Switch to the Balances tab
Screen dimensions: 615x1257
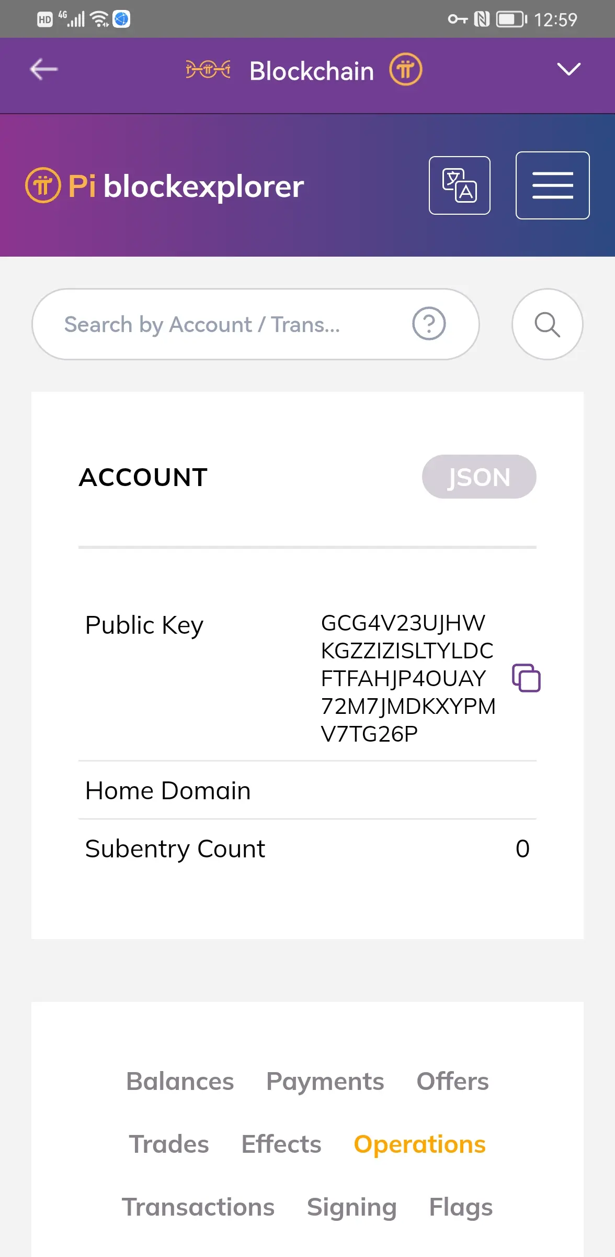(x=180, y=1082)
